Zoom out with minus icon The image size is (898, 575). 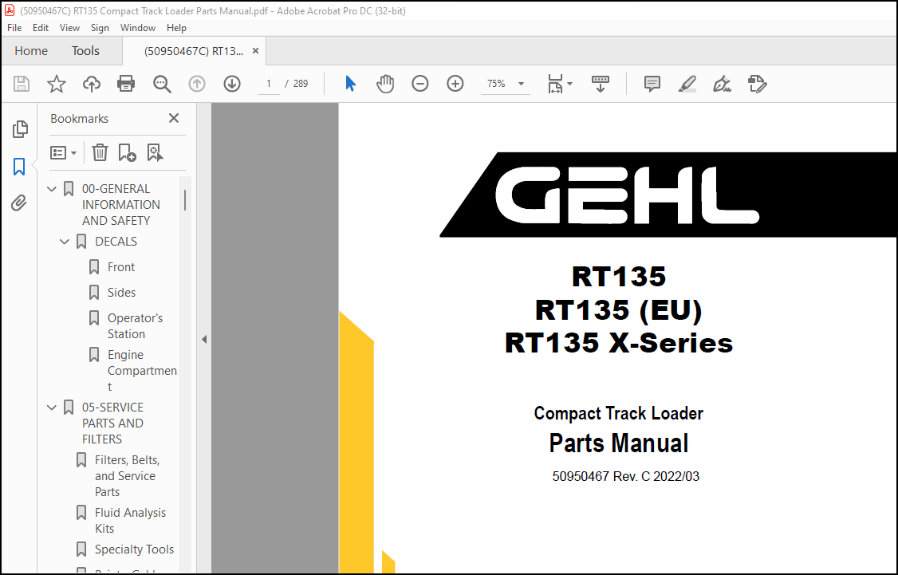[419, 85]
